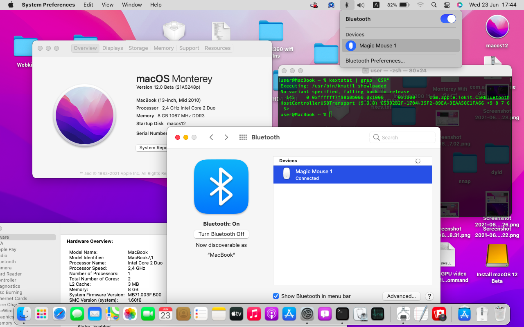Open System Preferences gear in the Dock

coord(307,314)
